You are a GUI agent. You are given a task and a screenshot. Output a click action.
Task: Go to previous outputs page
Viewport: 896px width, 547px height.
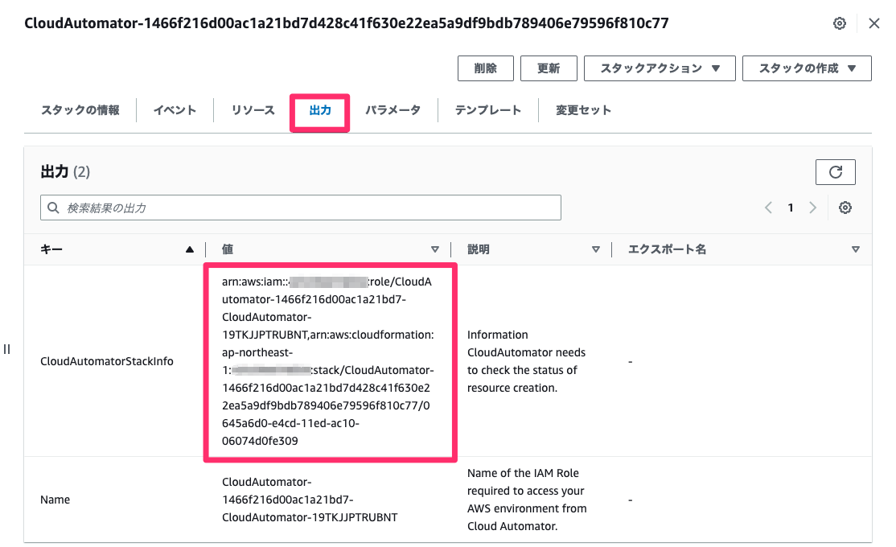769,208
